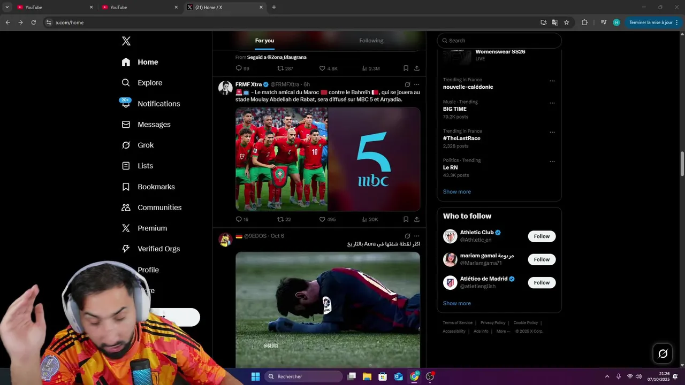
Task: Share the FRMF Xtra post
Action: coord(417,219)
